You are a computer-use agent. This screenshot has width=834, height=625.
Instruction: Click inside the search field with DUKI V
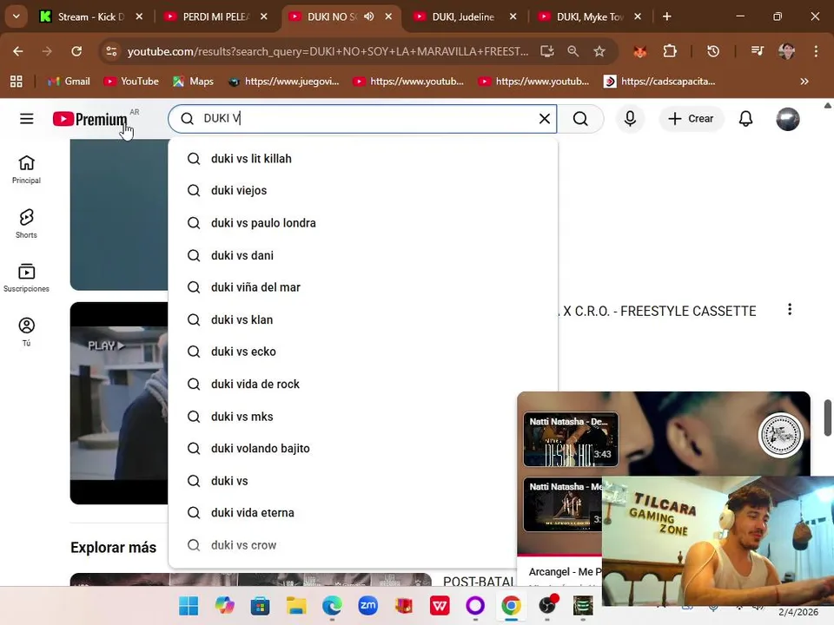coord(361,119)
